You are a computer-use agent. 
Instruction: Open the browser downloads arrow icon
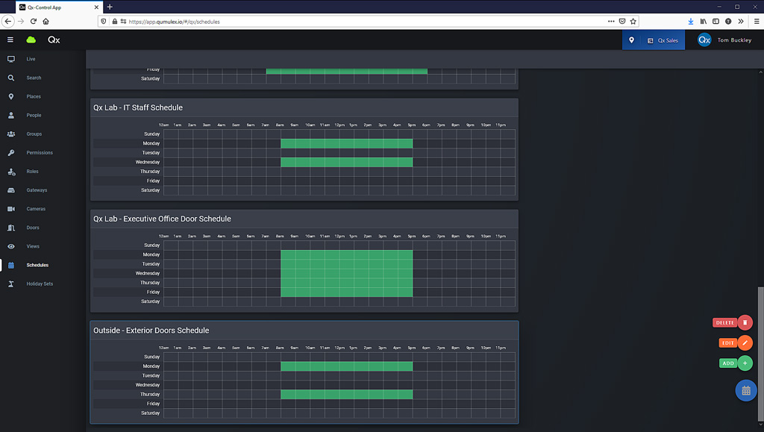point(691,22)
